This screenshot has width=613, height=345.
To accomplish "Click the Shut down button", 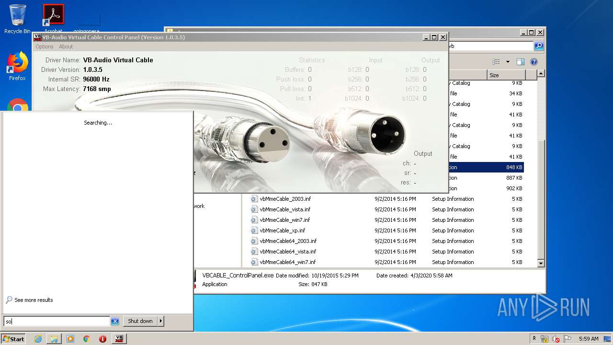I will pos(140,321).
